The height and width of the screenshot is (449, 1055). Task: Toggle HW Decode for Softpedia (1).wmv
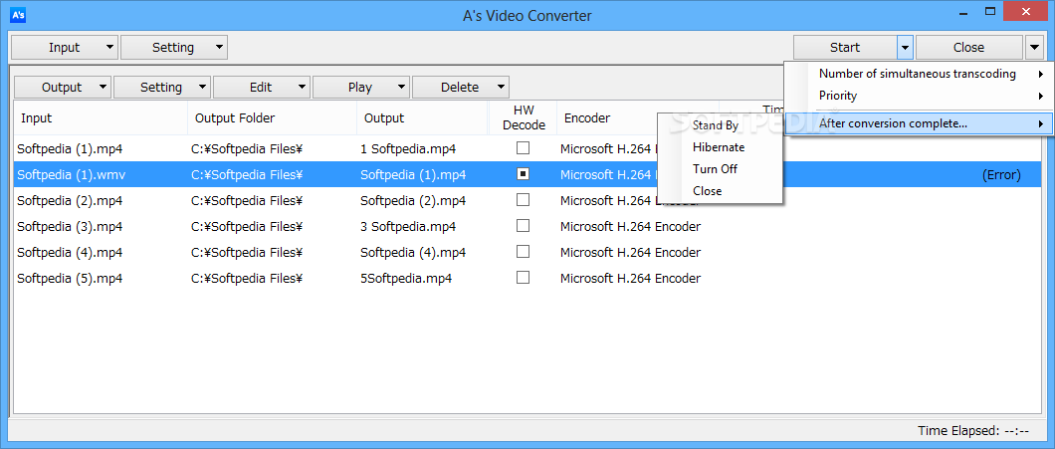click(523, 173)
